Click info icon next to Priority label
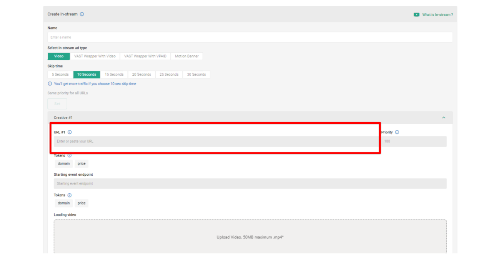Screen dimensions: 497x261 [397, 132]
